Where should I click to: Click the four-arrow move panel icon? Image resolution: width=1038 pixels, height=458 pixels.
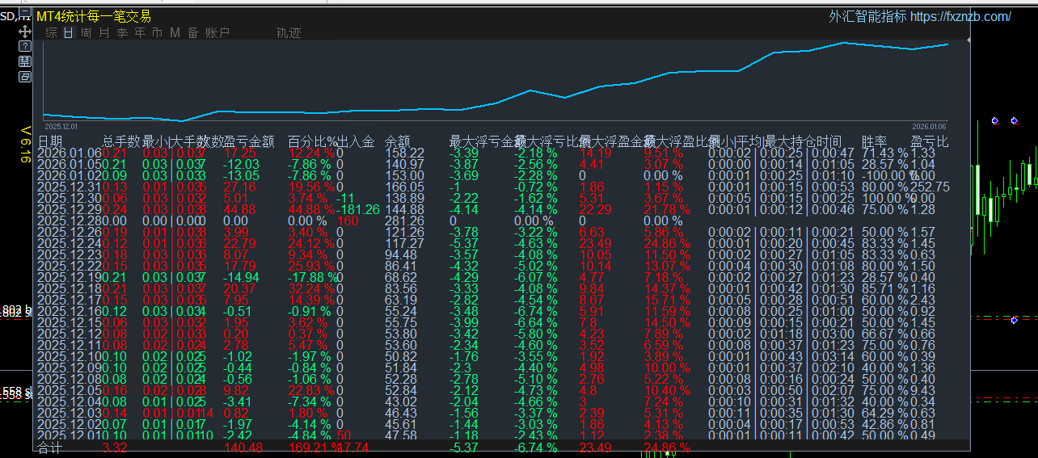pyautogui.click(x=25, y=32)
